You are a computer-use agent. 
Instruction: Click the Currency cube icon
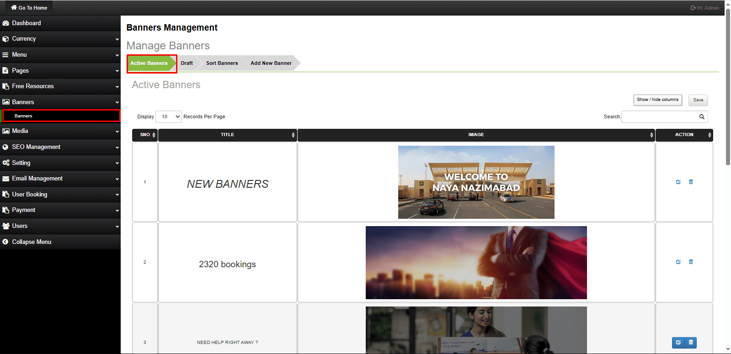tap(5, 39)
